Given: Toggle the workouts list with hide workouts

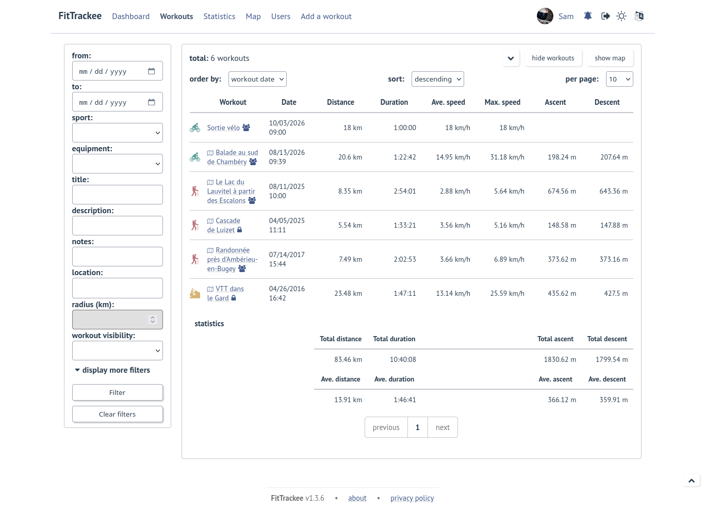Looking at the screenshot, I should 553,58.
